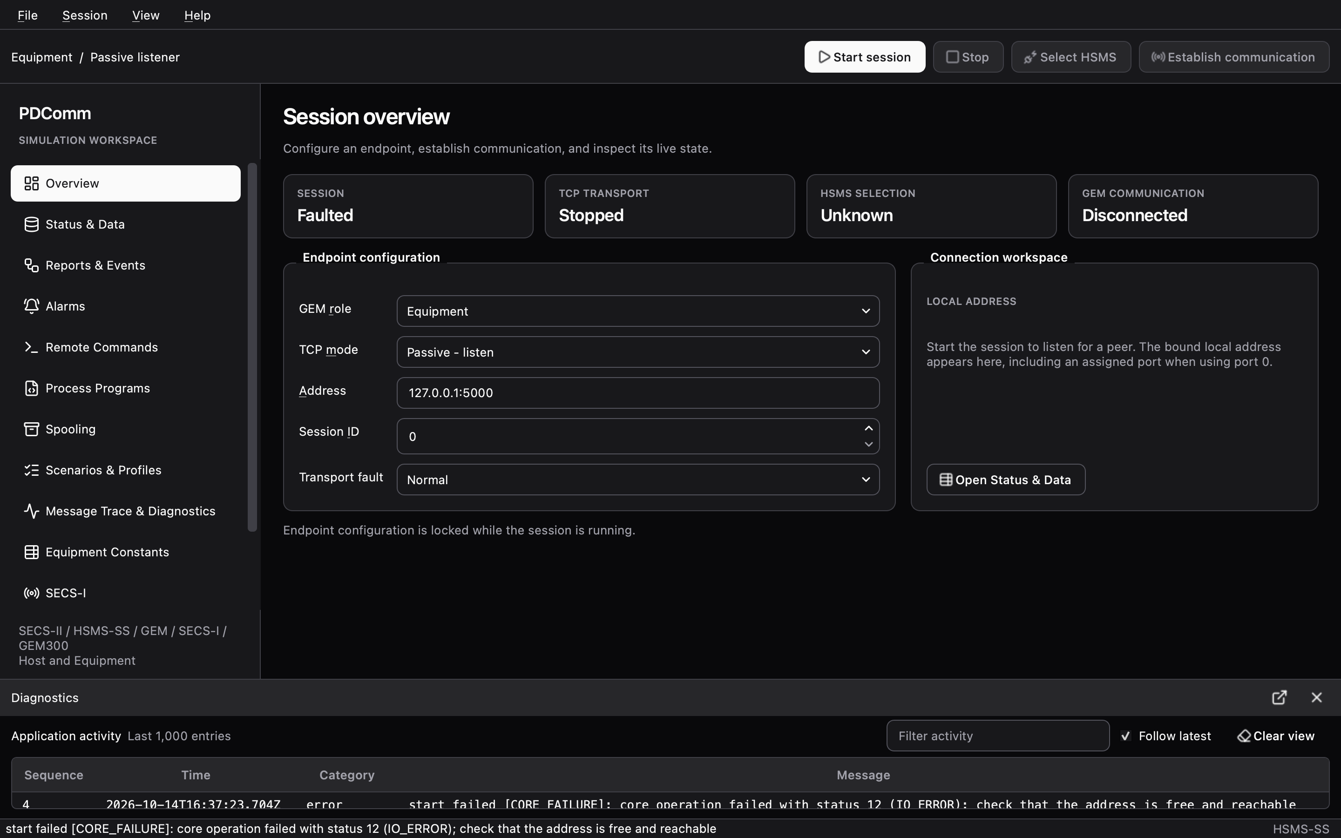This screenshot has height=838, width=1341.
Task: Click the Overview grid icon in the sidebar
Action: 32,183
